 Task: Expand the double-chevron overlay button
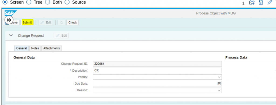(9, 20)
